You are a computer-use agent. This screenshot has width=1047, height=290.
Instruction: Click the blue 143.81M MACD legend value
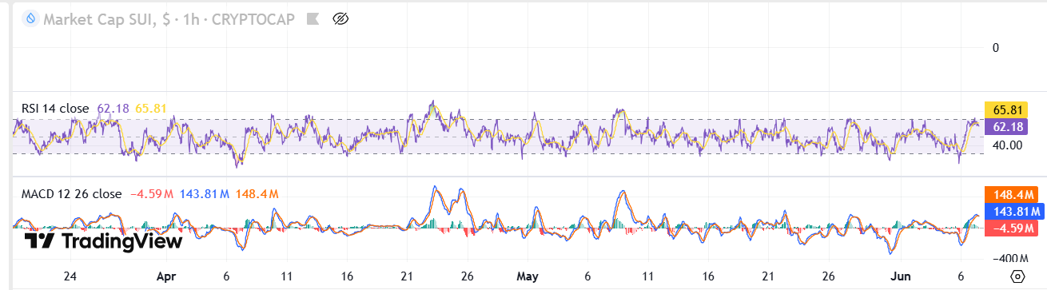[x=205, y=193]
